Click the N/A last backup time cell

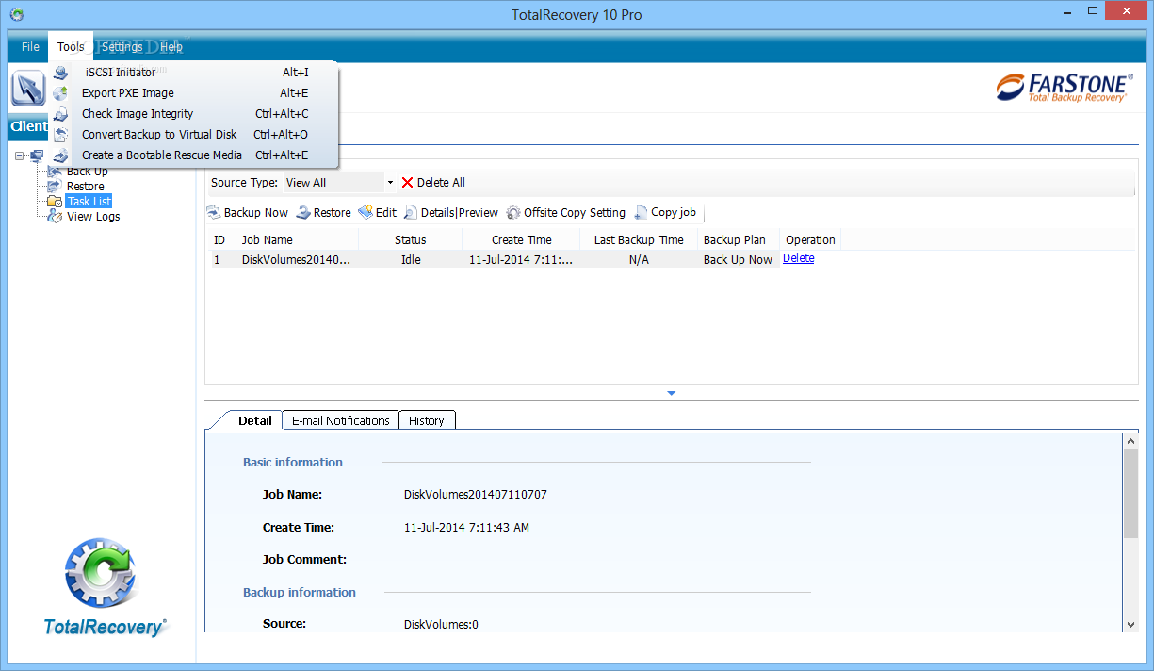point(639,260)
